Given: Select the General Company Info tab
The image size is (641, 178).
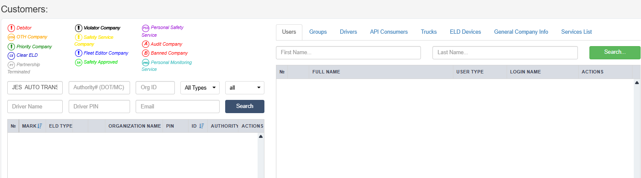Looking at the screenshot, I should coord(521,32).
